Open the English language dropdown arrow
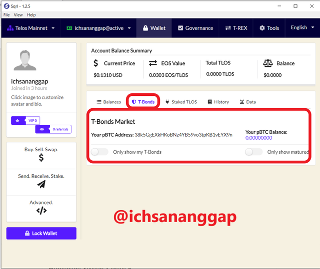The width and height of the screenshot is (320, 269). (x=312, y=27)
